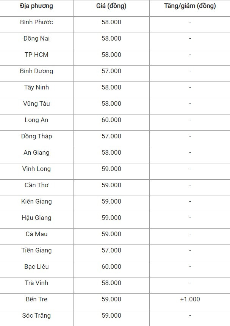Click the Bình Dương price 57.000

tap(111, 71)
